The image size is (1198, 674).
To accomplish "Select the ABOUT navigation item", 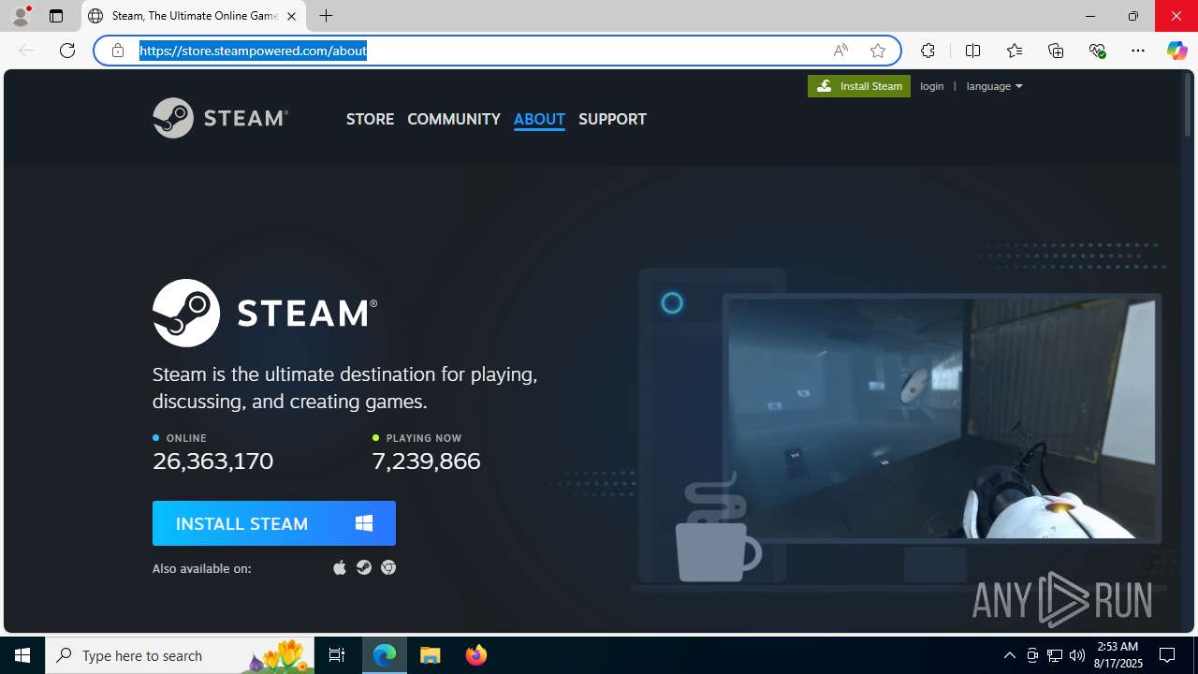I will tap(539, 119).
